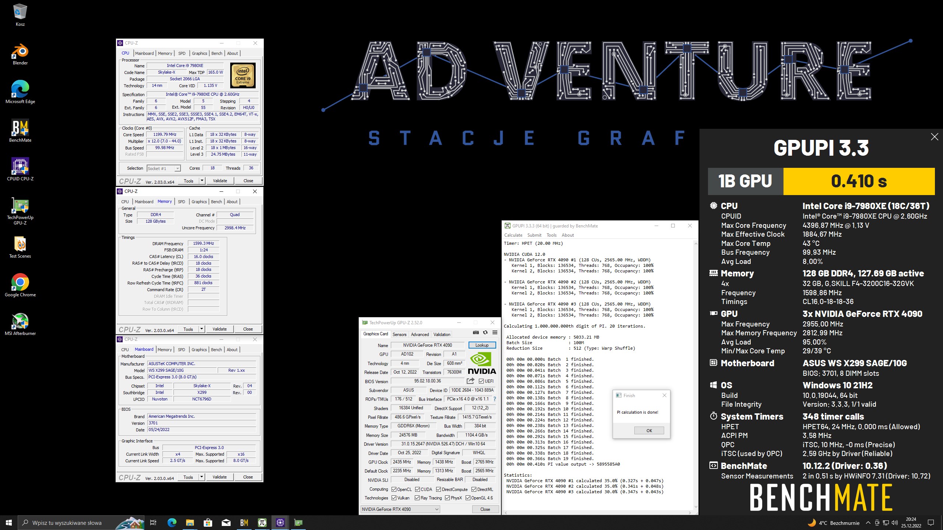The image size is (943, 530).
Task: Launch Microsoft Edge from the desktop
Action: (x=20, y=92)
